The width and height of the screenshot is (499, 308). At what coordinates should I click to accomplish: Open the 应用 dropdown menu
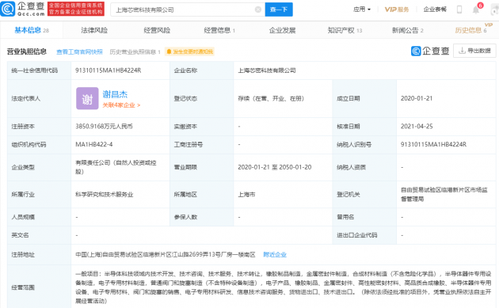pos(362,10)
